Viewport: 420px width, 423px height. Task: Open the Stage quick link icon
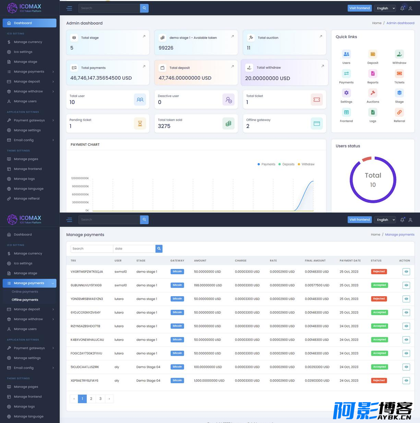[399, 93]
